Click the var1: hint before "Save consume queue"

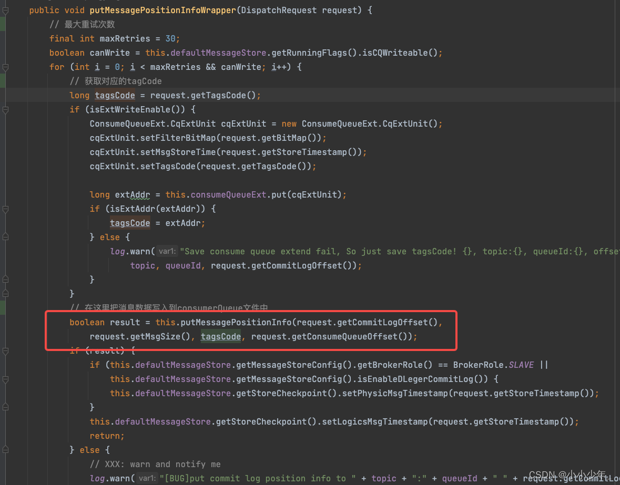pos(167,251)
